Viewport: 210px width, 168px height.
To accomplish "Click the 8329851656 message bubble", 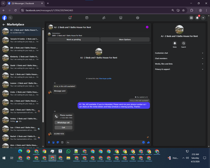I will pos(59,134).
